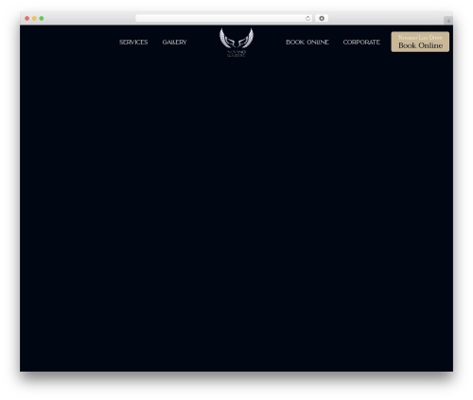This screenshot has width=473, height=400.
Task: Click the winged site logo
Action: pos(236,43)
